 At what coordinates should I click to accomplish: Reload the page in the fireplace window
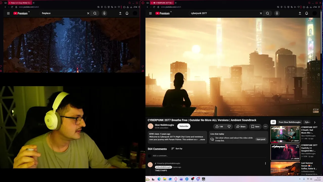[x=12, y=7]
